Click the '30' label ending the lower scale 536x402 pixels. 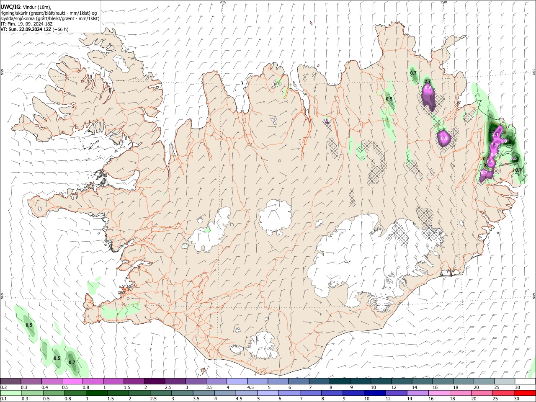click(518, 399)
